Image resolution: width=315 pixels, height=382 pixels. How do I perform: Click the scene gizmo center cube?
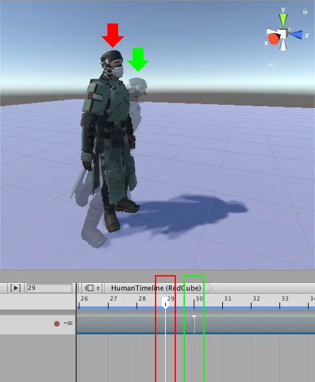[x=283, y=34]
